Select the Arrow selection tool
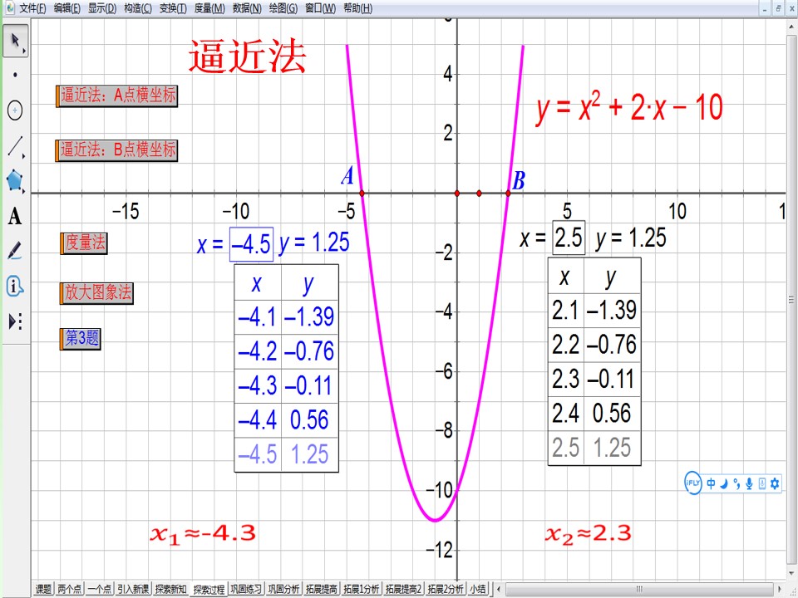Screen dimensions: 798x598 (x=15, y=41)
